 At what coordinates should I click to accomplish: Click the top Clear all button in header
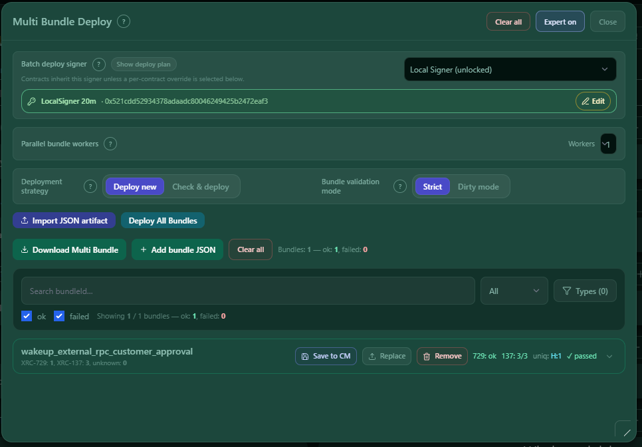(508, 22)
